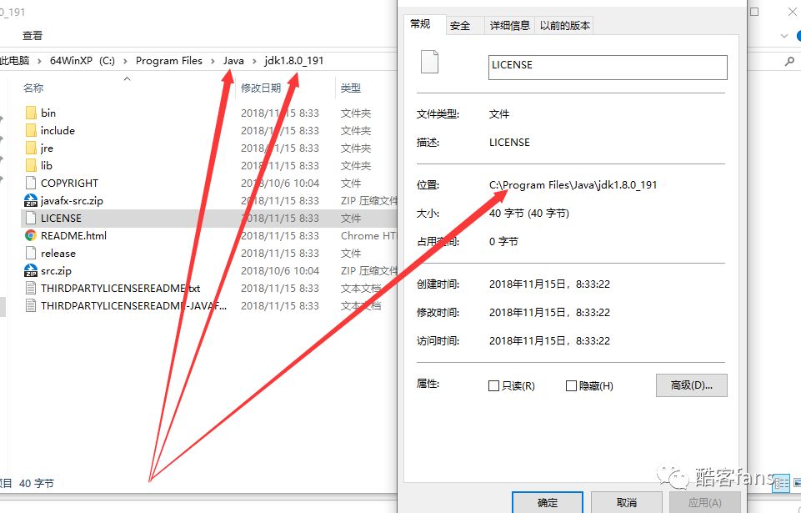Select the javafx-src.zip file name
This screenshot has height=513, width=801.
pos(72,200)
